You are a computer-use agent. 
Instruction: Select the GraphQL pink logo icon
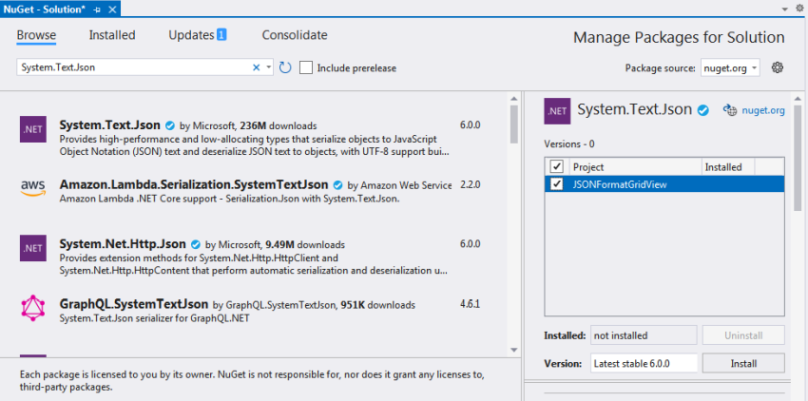pyautogui.click(x=33, y=308)
